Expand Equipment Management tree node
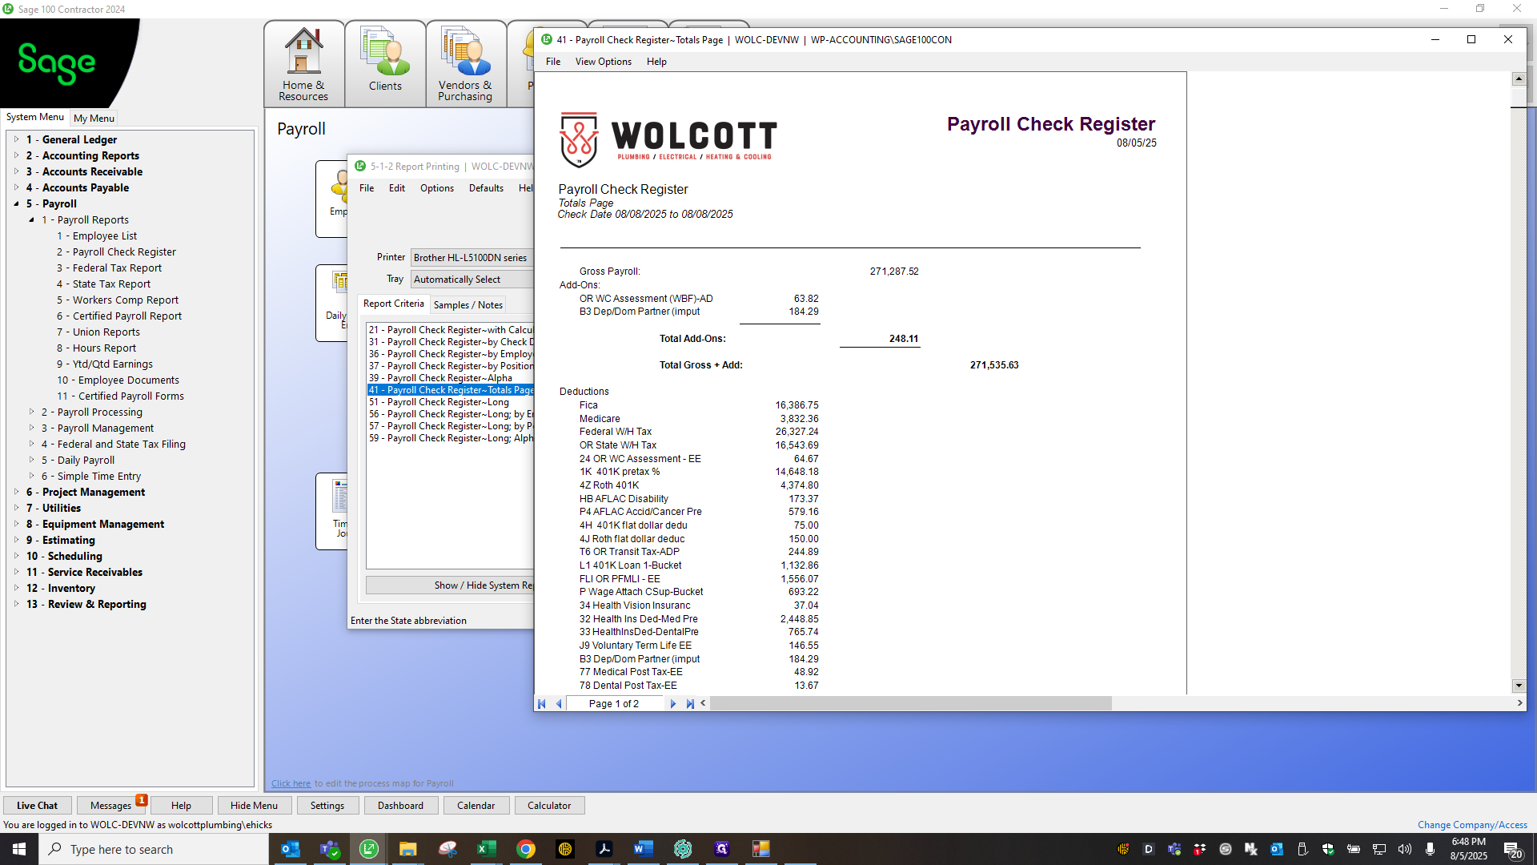 16,524
